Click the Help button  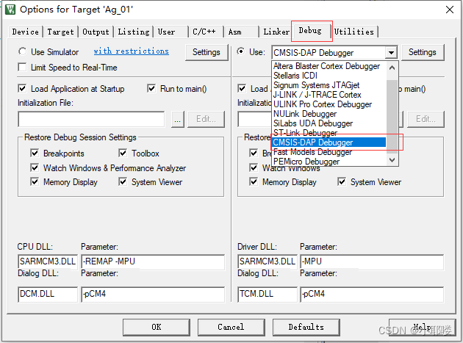(x=423, y=327)
